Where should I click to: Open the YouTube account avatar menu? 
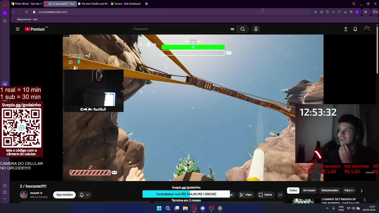367,29
